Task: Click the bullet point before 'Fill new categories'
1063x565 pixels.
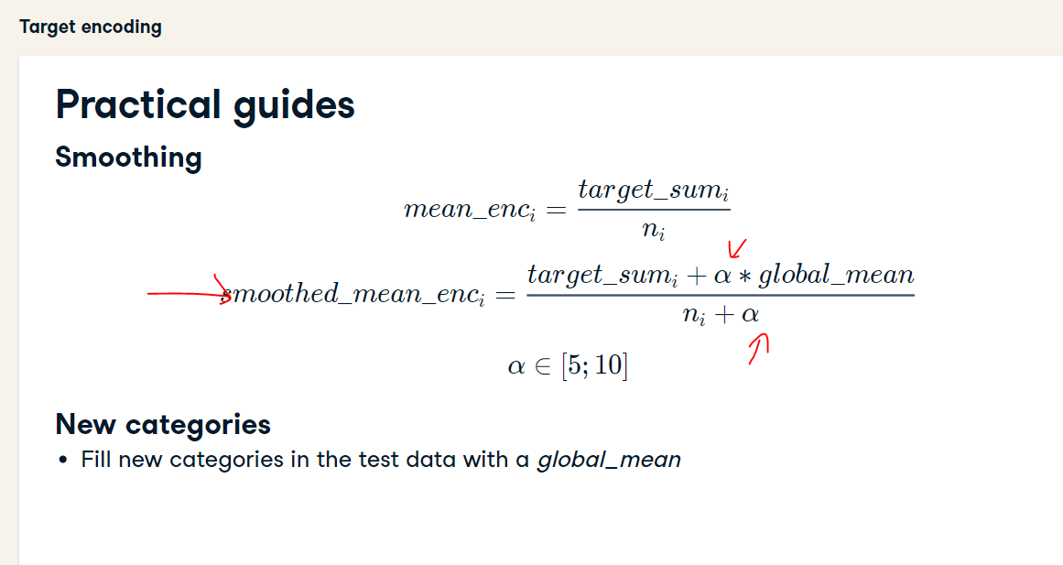Action: pos(63,460)
